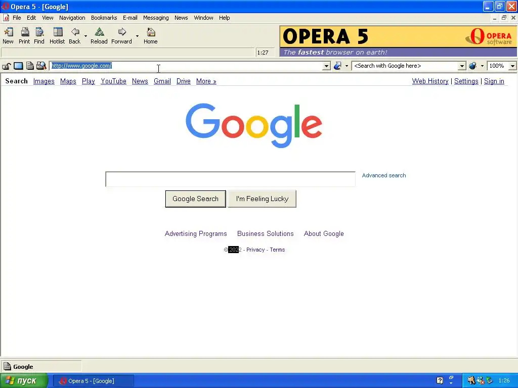The width and height of the screenshot is (518, 388).
Task: Open Advertising Programs link
Action: click(196, 233)
